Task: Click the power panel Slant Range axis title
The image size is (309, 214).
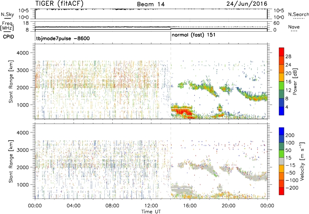Action: pos(11,82)
